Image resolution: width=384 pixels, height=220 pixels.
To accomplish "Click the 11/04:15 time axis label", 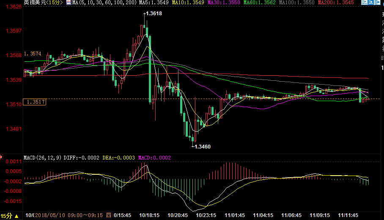I will (x=263, y=215).
